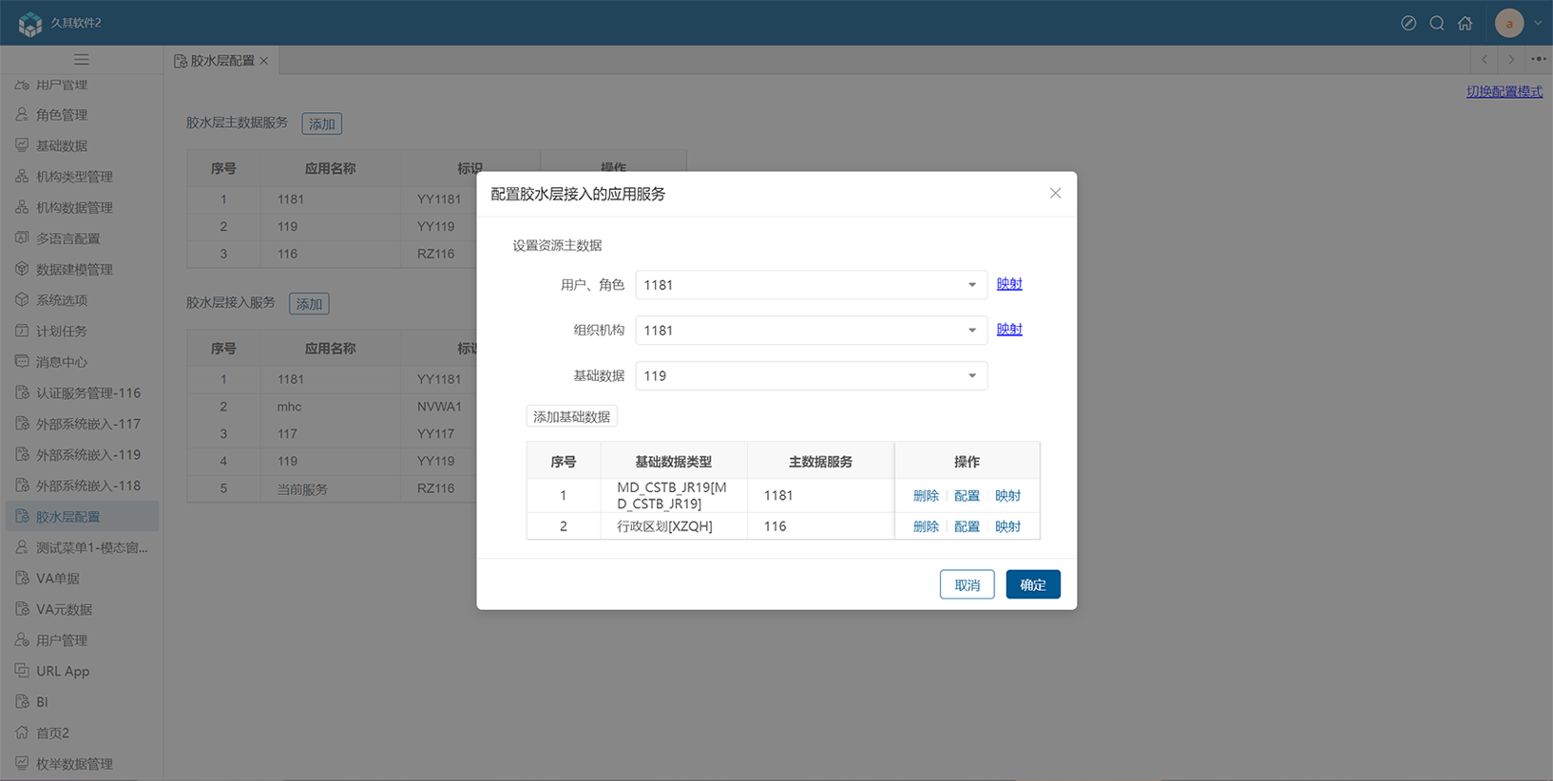Screen dimensions: 1553x781
Task: Open the more options ellipsis icon
Action: point(1538,60)
